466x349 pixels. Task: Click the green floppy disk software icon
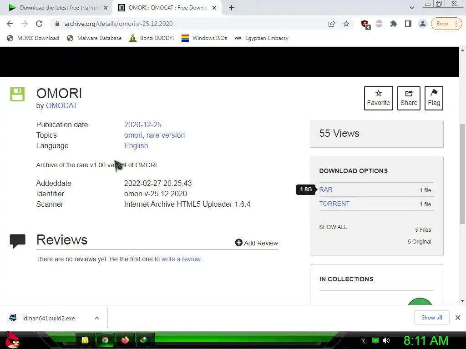(x=18, y=95)
